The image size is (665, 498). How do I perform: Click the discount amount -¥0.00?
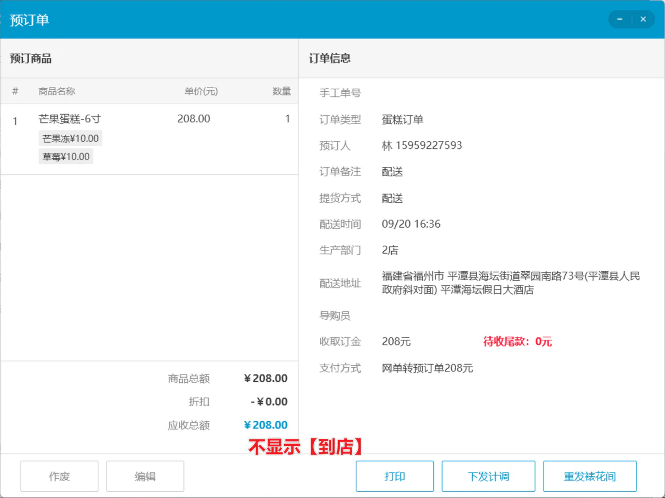(x=269, y=402)
